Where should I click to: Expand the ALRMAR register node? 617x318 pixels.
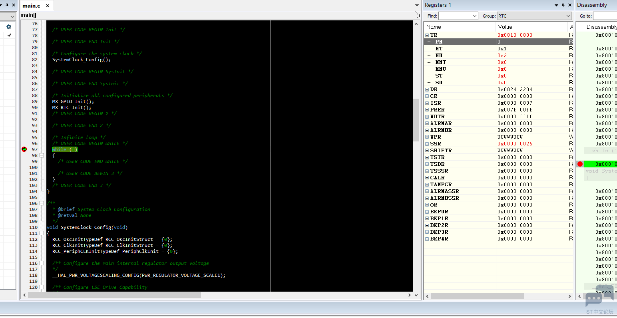427,123
